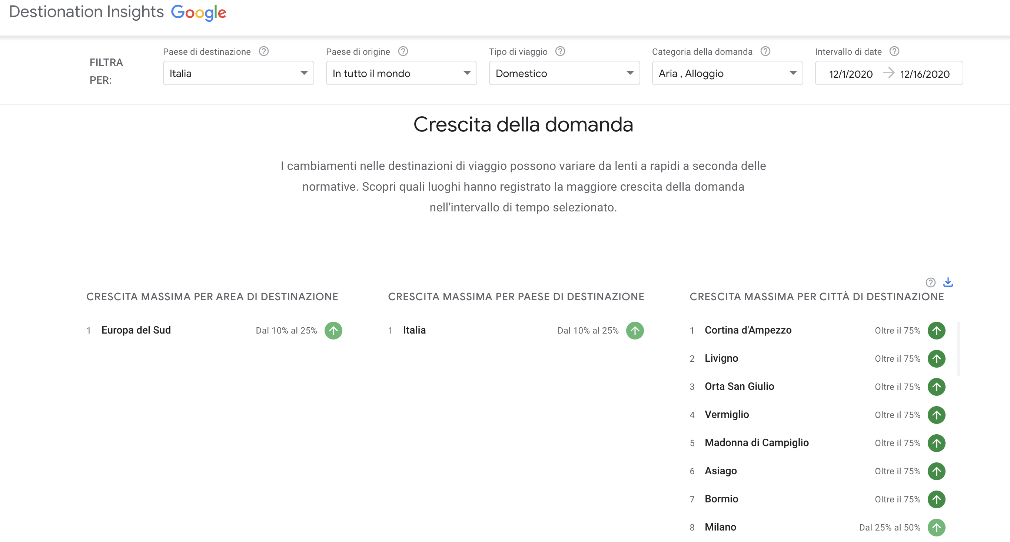The height and width of the screenshot is (542, 1010).
Task: Open the Italia destination country dropdown
Action: (x=238, y=73)
